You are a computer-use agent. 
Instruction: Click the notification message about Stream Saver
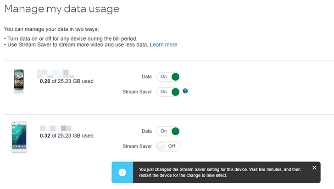(x=220, y=172)
